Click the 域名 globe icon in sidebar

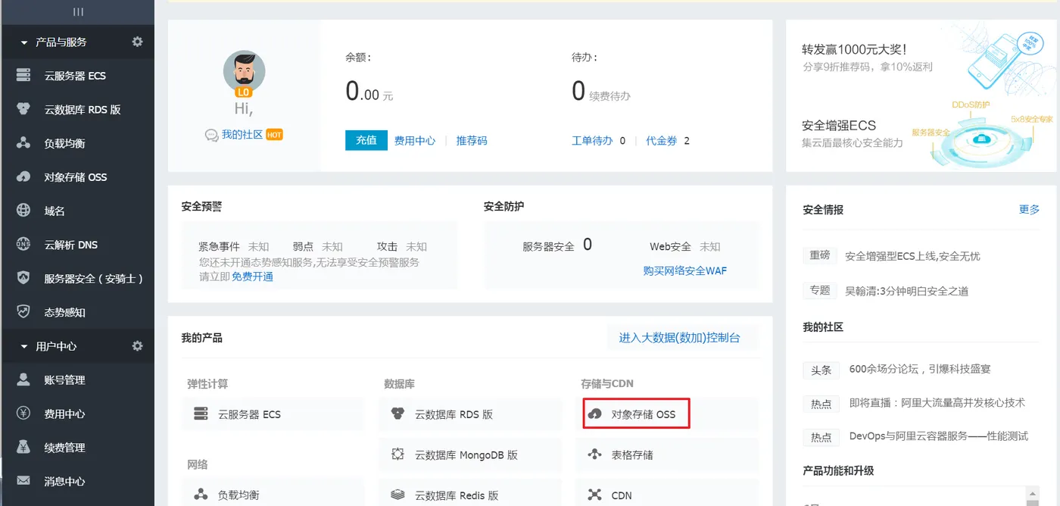click(x=23, y=211)
